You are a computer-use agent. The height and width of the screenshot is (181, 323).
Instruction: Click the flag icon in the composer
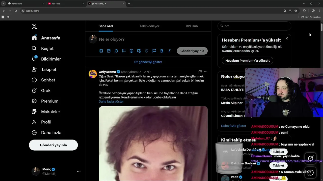tap(154, 51)
